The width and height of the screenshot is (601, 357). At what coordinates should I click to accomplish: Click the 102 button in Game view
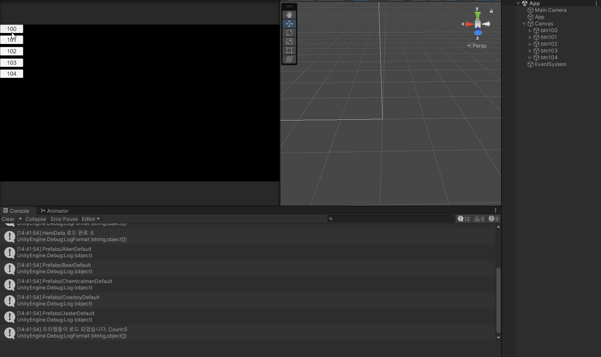(11, 51)
